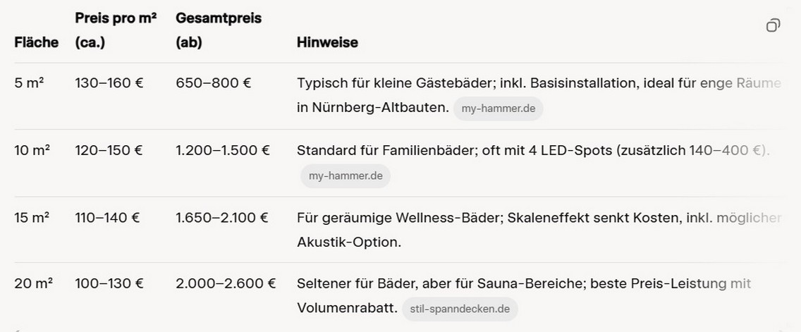Click the 2.000–2.600 € total price

(x=226, y=284)
